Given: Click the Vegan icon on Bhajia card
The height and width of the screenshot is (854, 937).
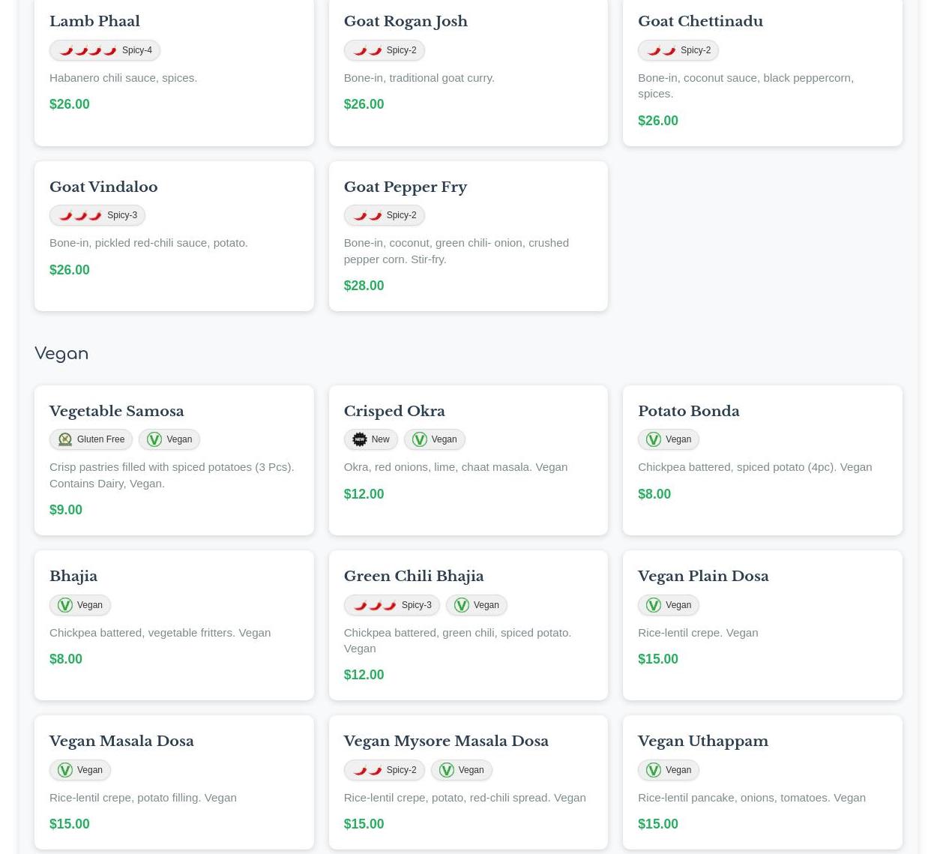Looking at the screenshot, I should click(x=65, y=605).
